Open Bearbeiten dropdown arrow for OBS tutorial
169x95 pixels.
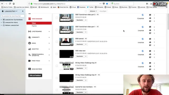click(86, 44)
